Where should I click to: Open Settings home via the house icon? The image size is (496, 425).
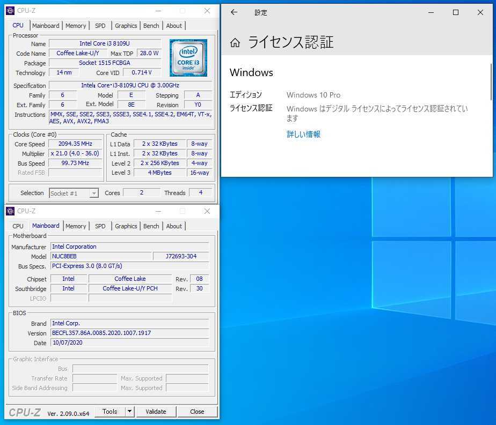coord(235,43)
